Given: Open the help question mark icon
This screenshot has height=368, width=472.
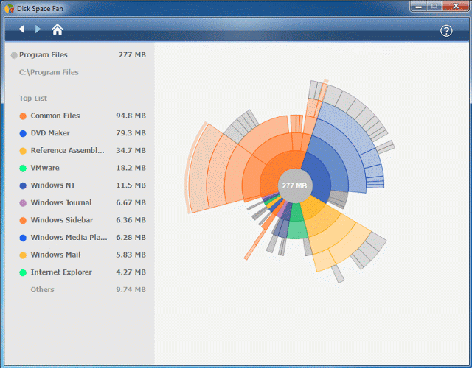Looking at the screenshot, I should [446, 31].
